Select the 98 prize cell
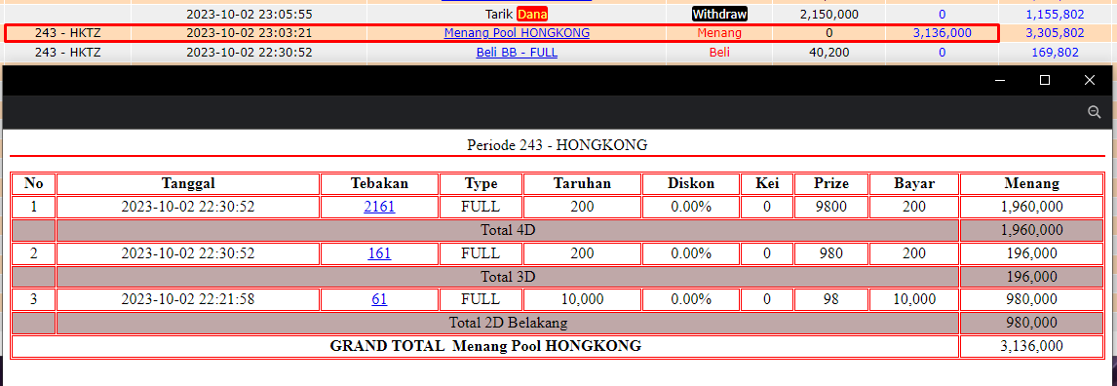1117x386 pixels. (831, 299)
